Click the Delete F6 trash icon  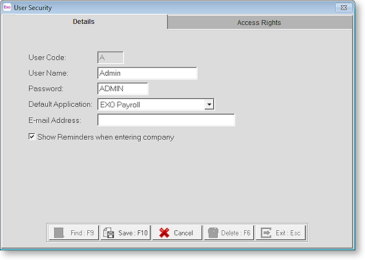pos(213,233)
